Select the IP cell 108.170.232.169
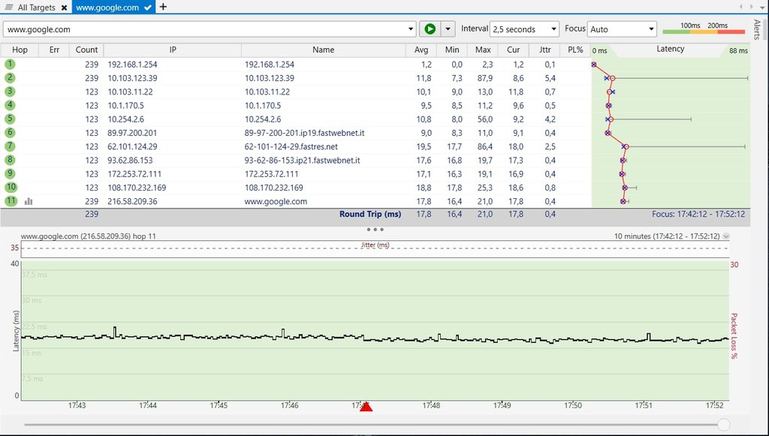The image size is (769, 436). coord(137,188)
